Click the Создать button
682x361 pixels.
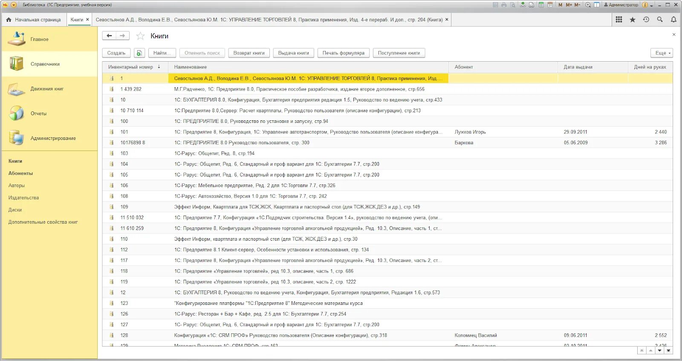point(116,53)
